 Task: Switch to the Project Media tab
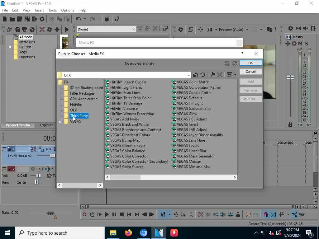[x=17, y=125]
